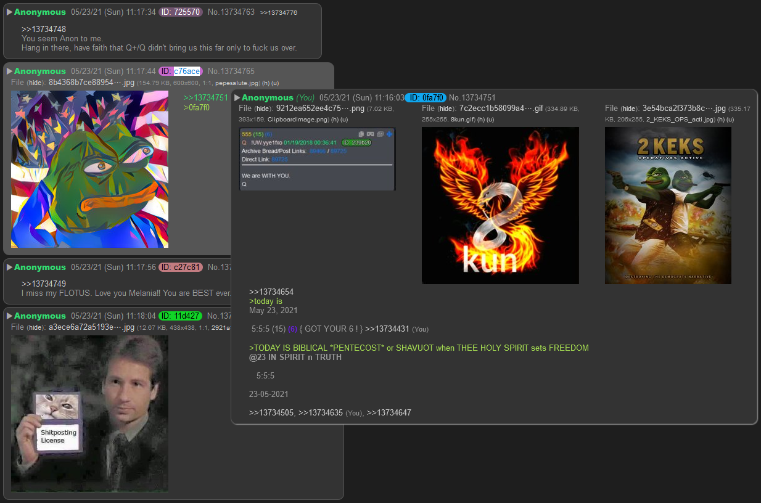Click the ID 725570 badge
Image resolution: width=761 pixels, height=503 pixels.
[181, 12]
